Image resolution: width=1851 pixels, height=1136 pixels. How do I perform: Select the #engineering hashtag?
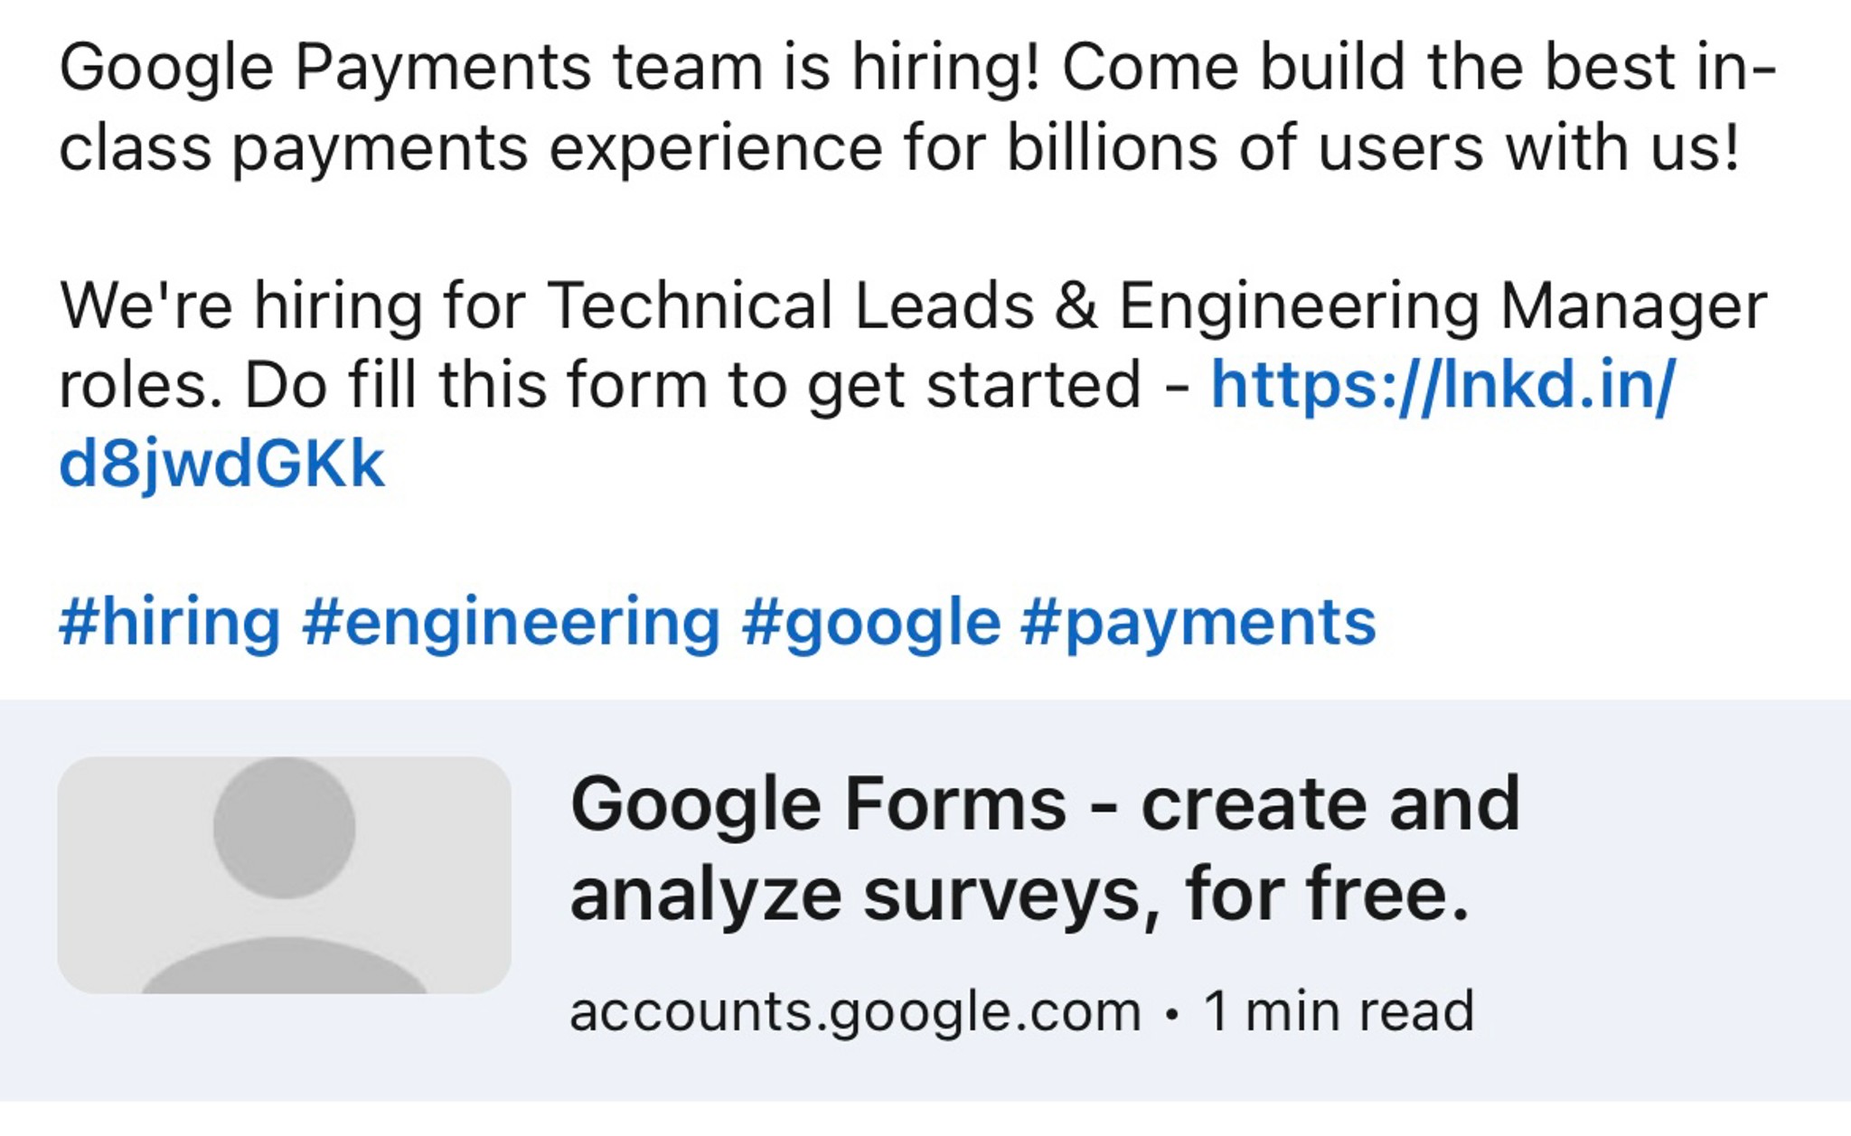pyautogui.click(x=512, y=623)
